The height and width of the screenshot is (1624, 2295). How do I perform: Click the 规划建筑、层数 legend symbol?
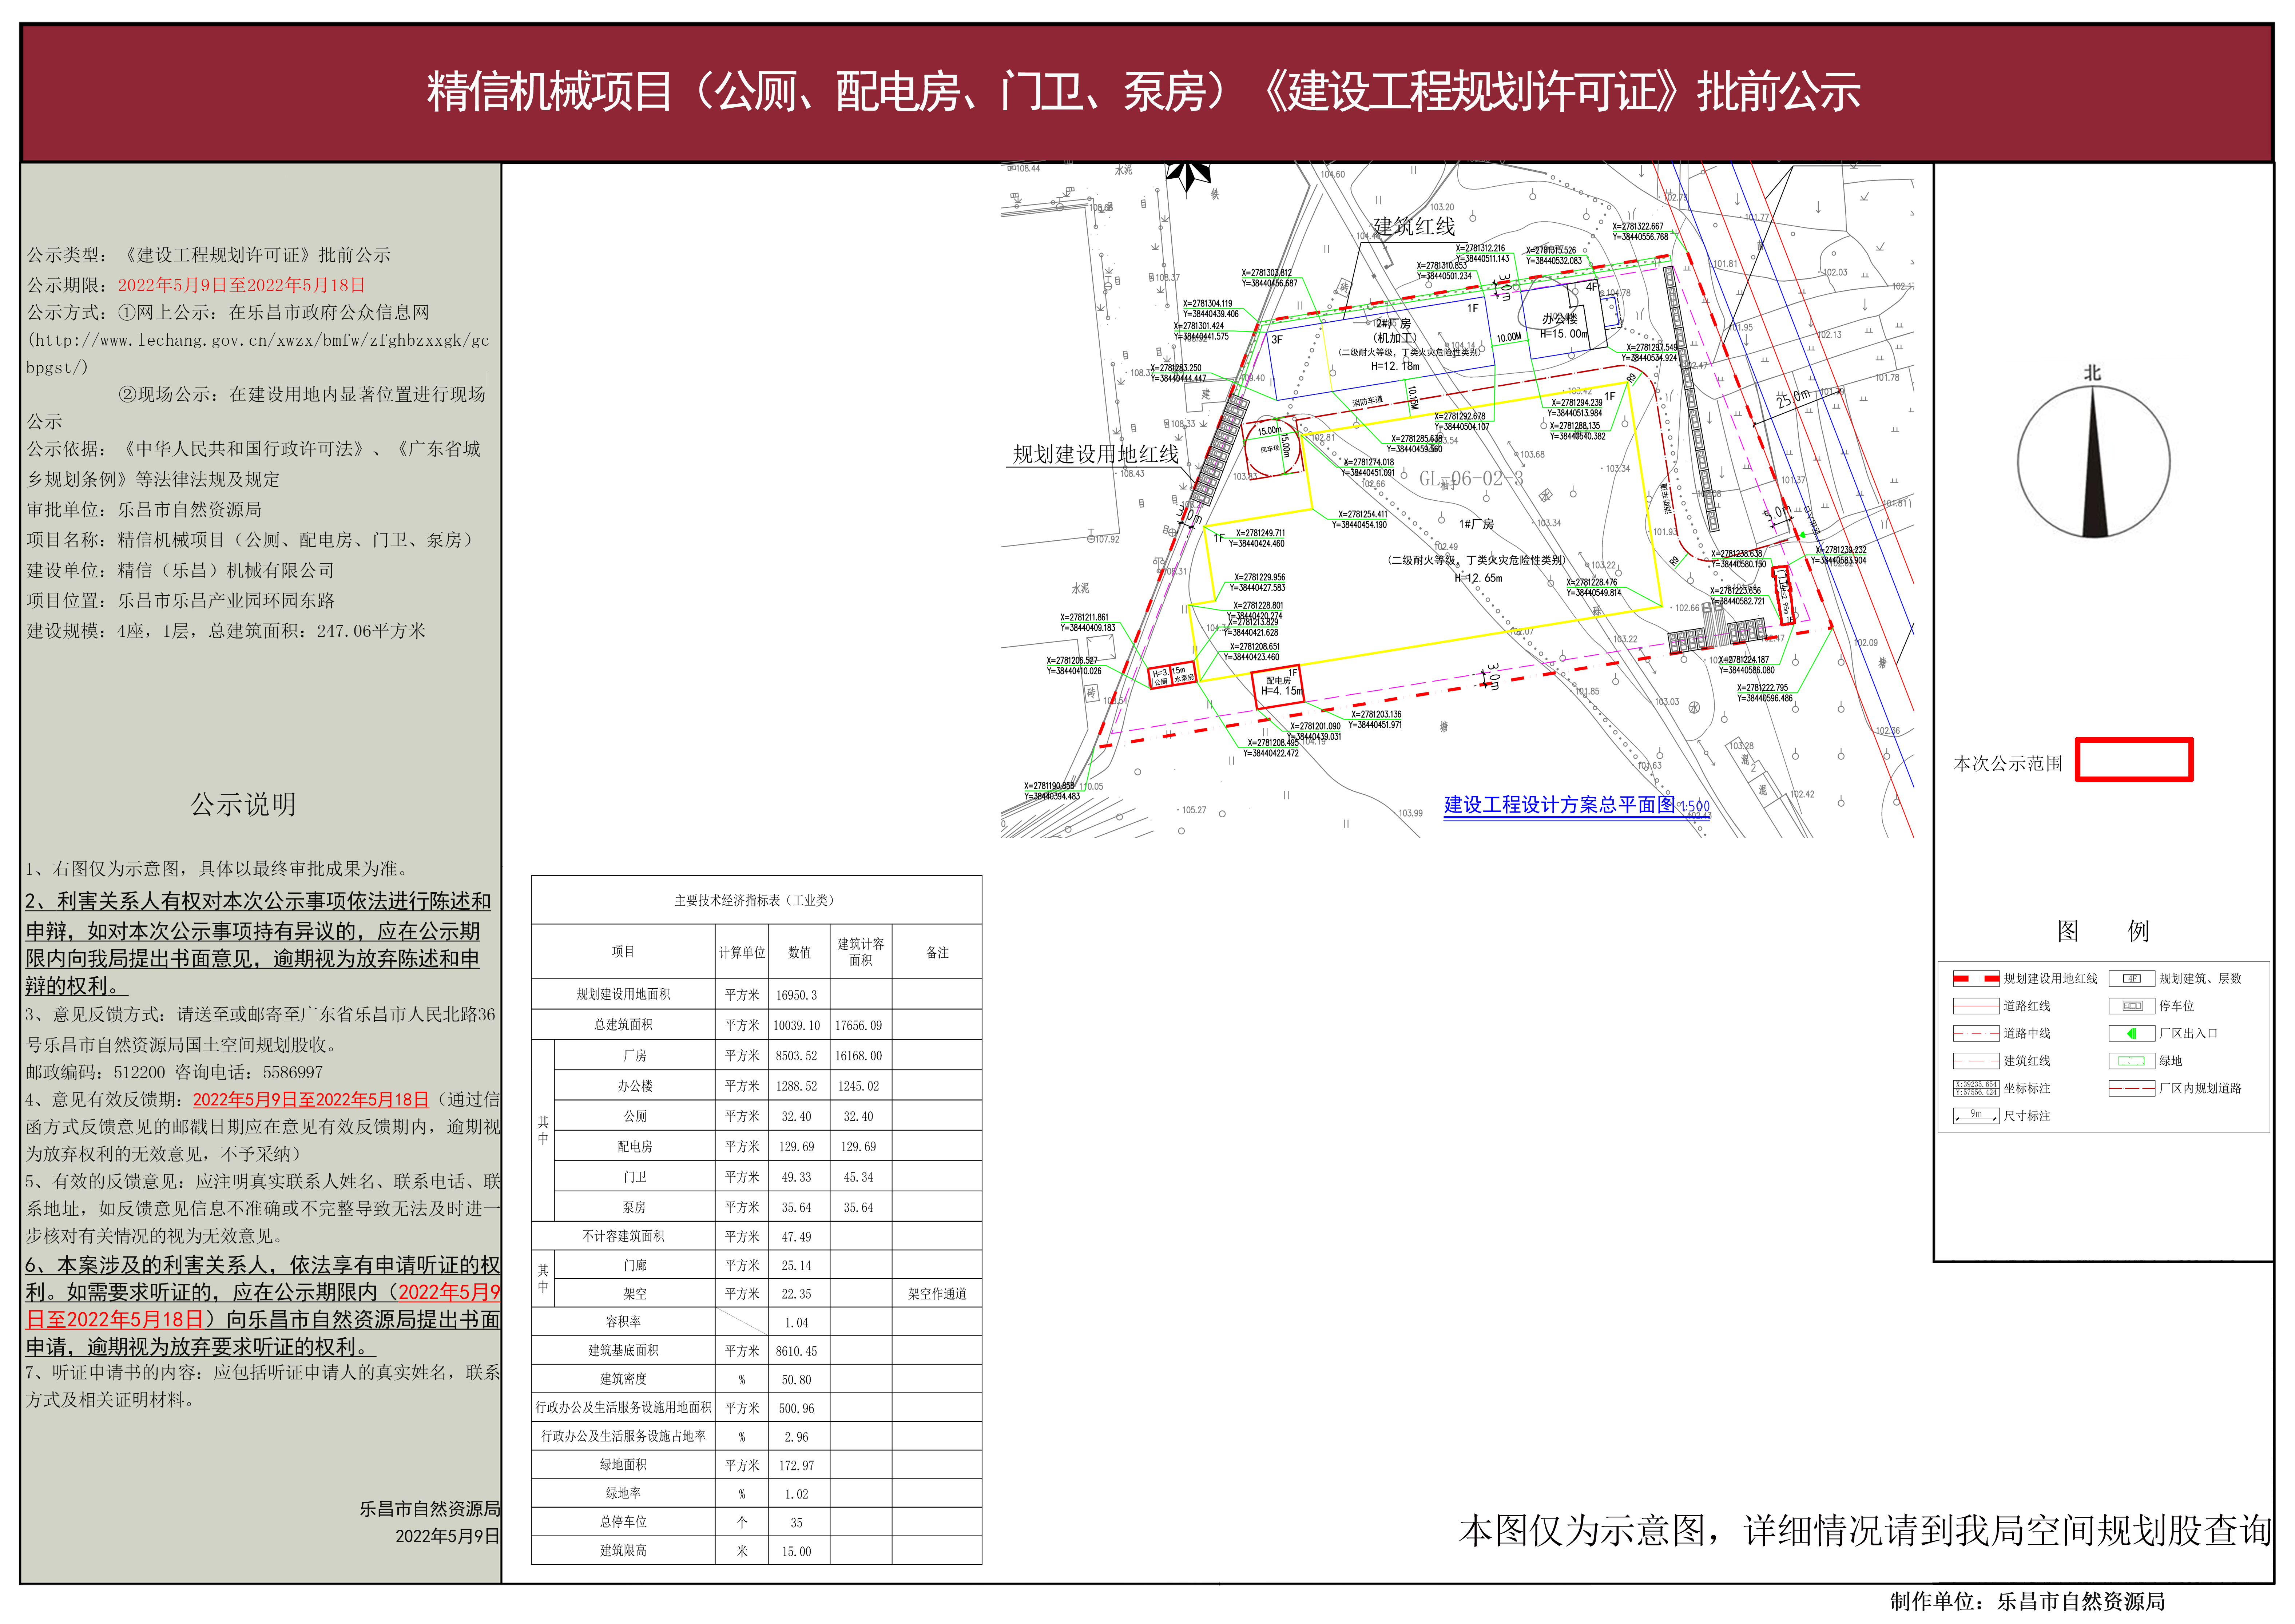coord(2132,979)
